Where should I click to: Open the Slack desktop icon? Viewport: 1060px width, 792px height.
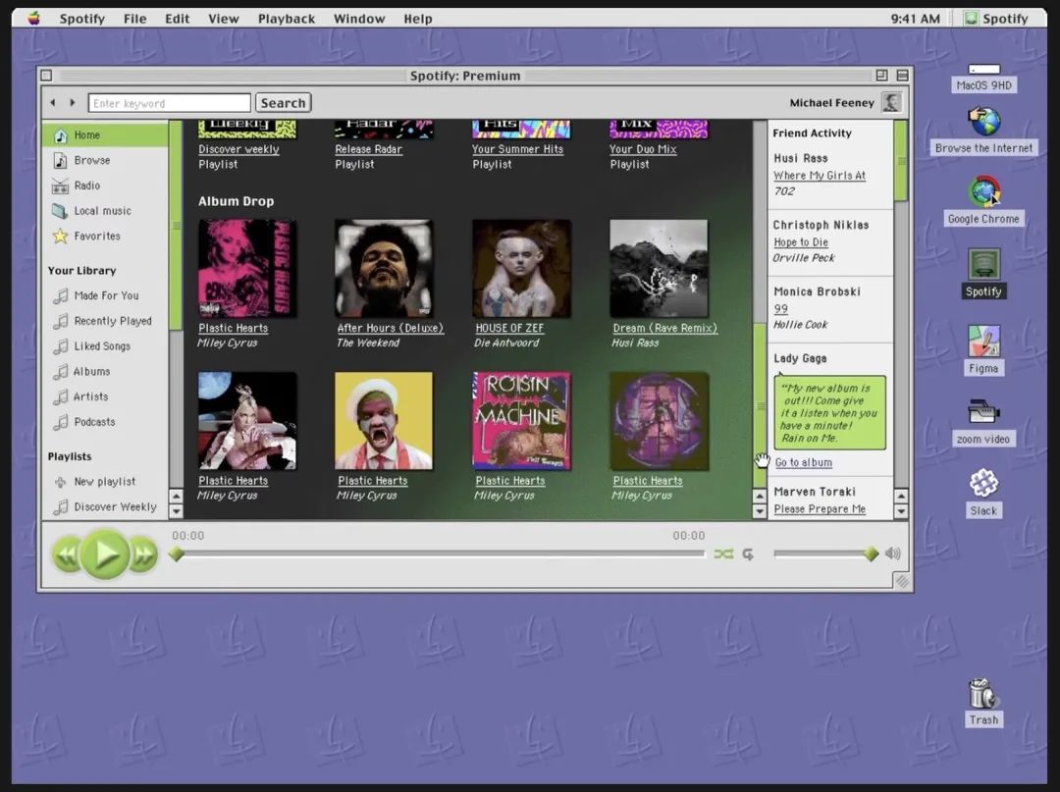983,484
